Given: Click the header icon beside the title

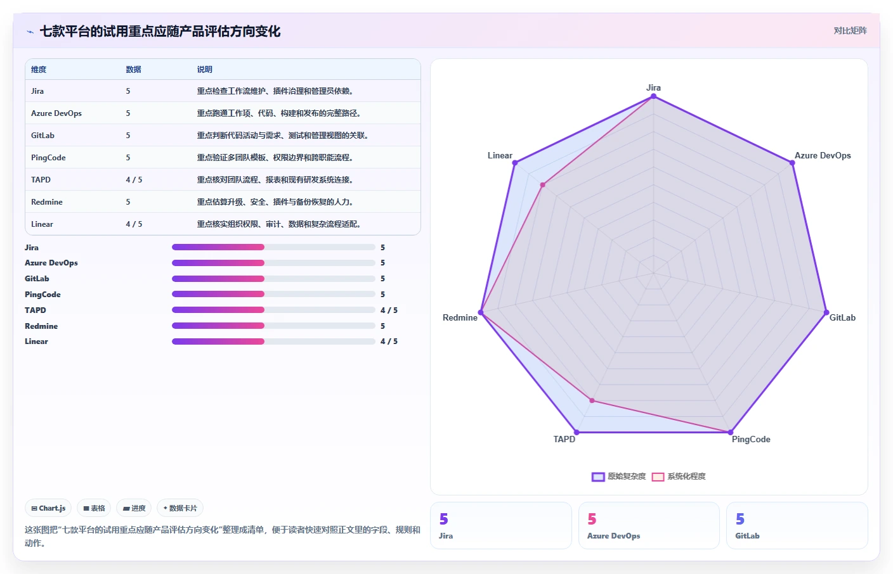Looking at the screenshot, I should coord(30,31).
